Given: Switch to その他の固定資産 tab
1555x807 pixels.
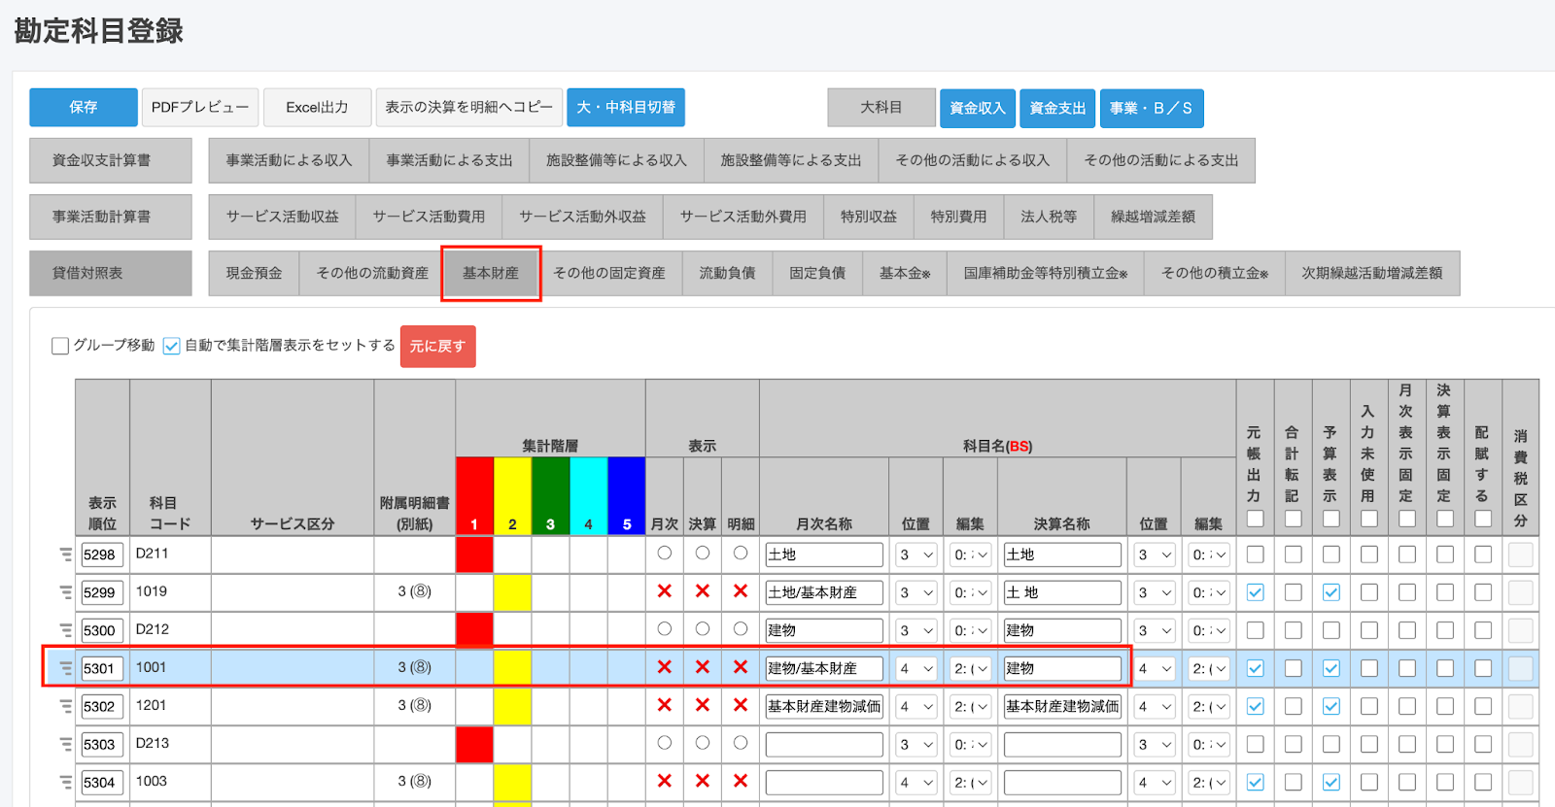Looking at the screenshot, I should [609, 273].
